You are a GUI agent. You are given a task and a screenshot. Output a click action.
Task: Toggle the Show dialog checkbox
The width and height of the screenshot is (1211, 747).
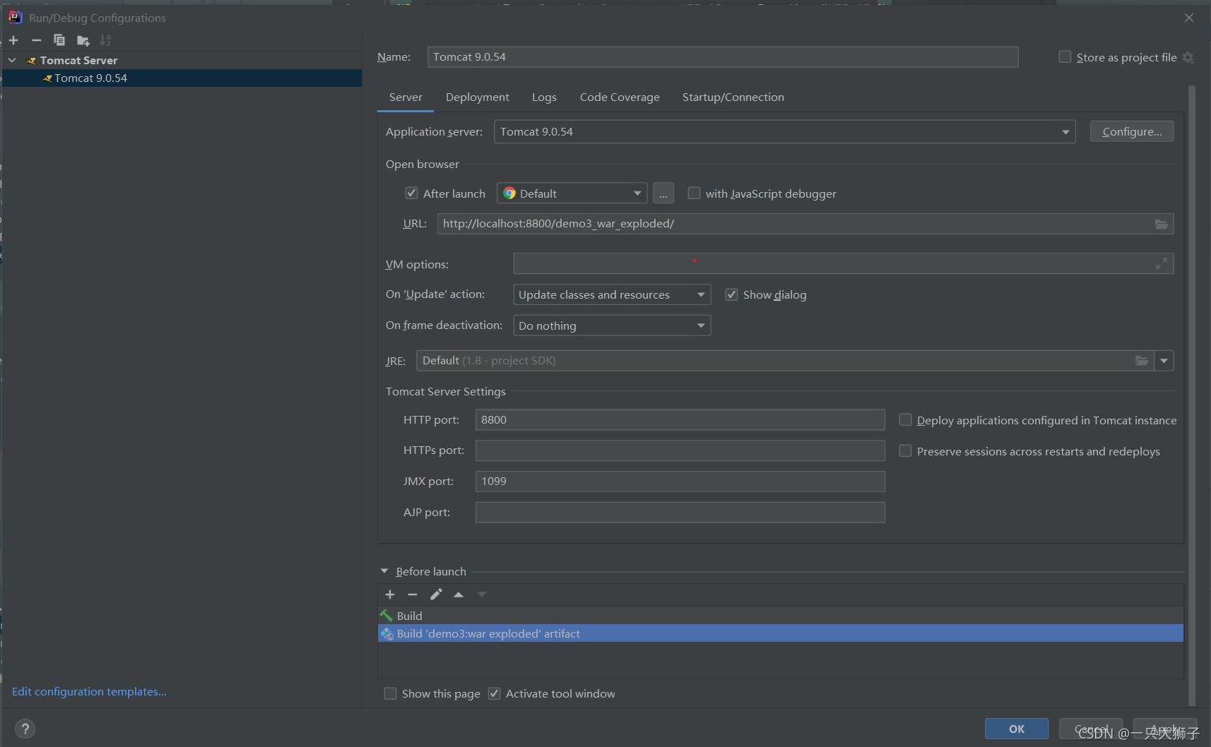[731, 294]
